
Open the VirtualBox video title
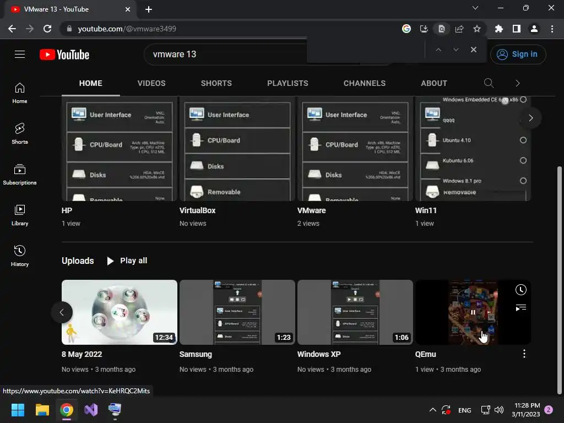point(197,210)
